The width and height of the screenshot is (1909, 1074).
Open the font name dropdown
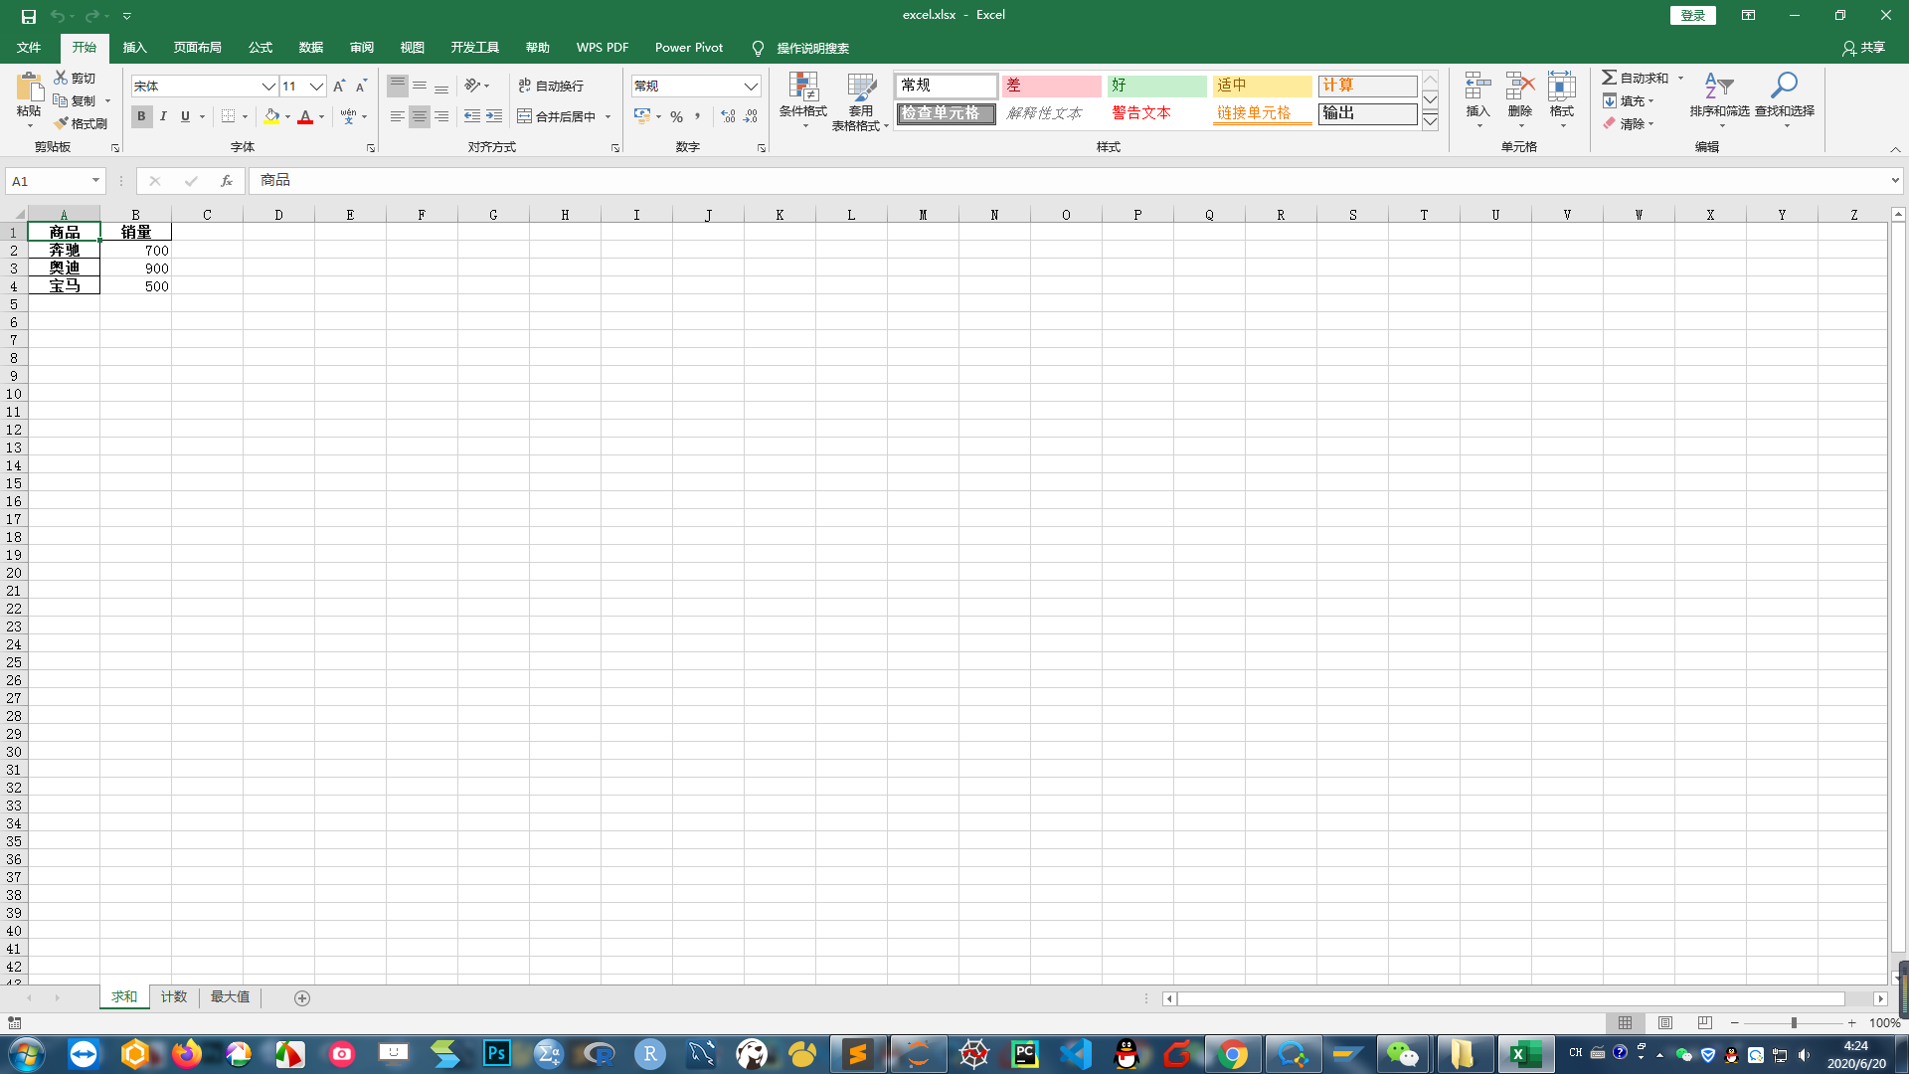pyautogui.click(x=267, y=87)
